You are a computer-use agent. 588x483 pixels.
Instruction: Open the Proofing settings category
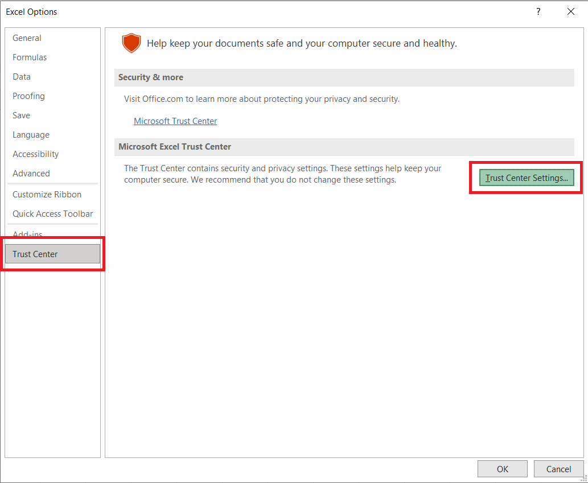click(28, 96)
